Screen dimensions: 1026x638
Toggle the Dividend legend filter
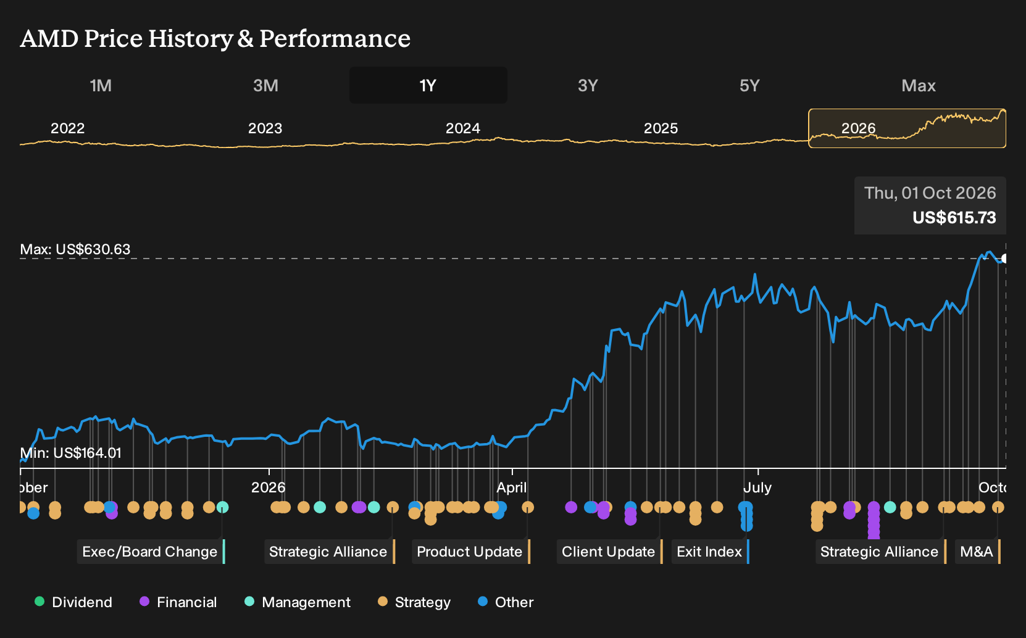73,602
